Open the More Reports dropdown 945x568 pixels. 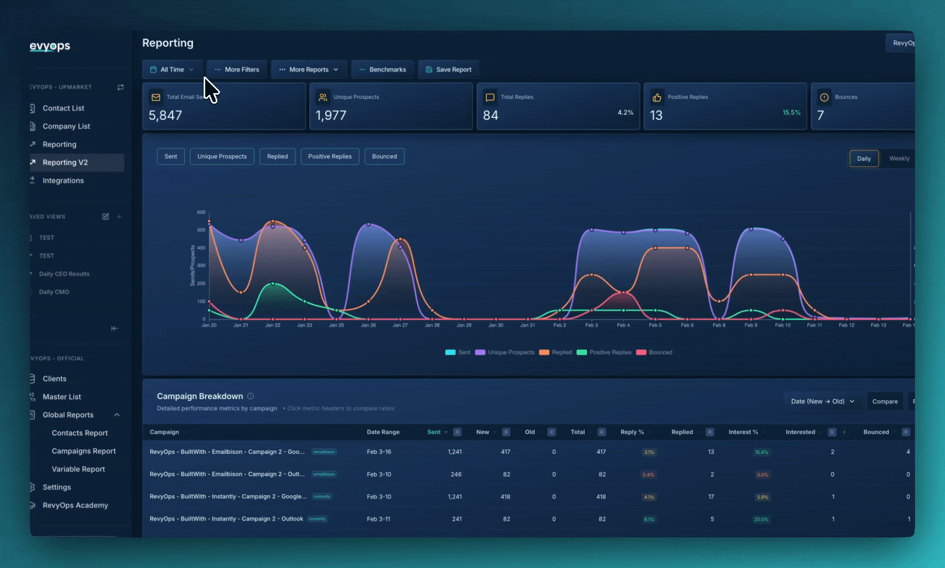point(309,69)
